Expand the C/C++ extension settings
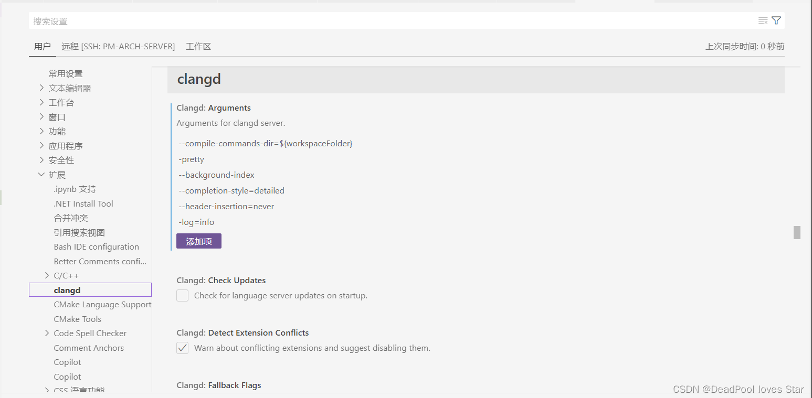This screenshot has width=812, height=398. 47,276
